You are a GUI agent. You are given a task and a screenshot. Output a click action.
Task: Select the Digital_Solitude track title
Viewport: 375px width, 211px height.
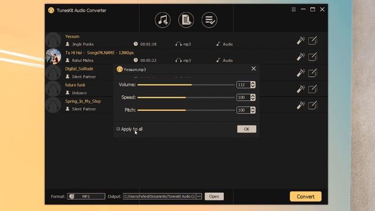click(x=79, y=69)
